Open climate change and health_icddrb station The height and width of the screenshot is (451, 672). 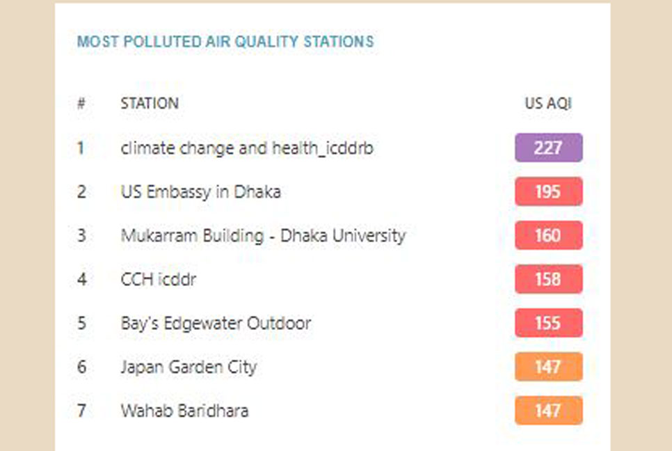click(247, 148)
